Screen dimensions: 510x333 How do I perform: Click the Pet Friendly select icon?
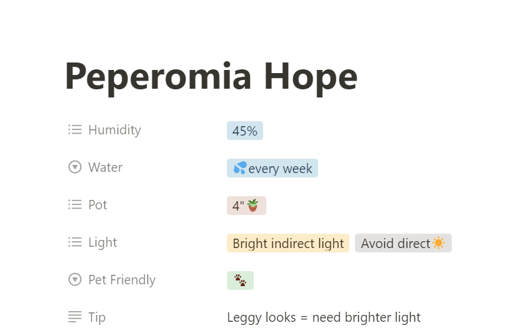coord(75,280)
